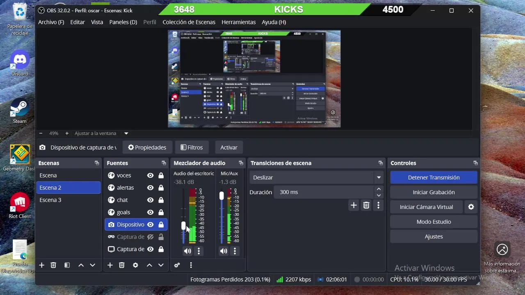Hide the goals source
525x295 pixels.
point(151,212)
